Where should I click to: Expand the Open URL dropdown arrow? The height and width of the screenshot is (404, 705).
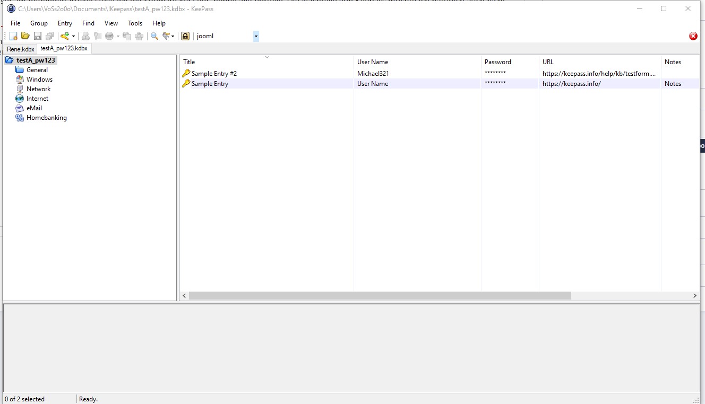coord(118,36)
